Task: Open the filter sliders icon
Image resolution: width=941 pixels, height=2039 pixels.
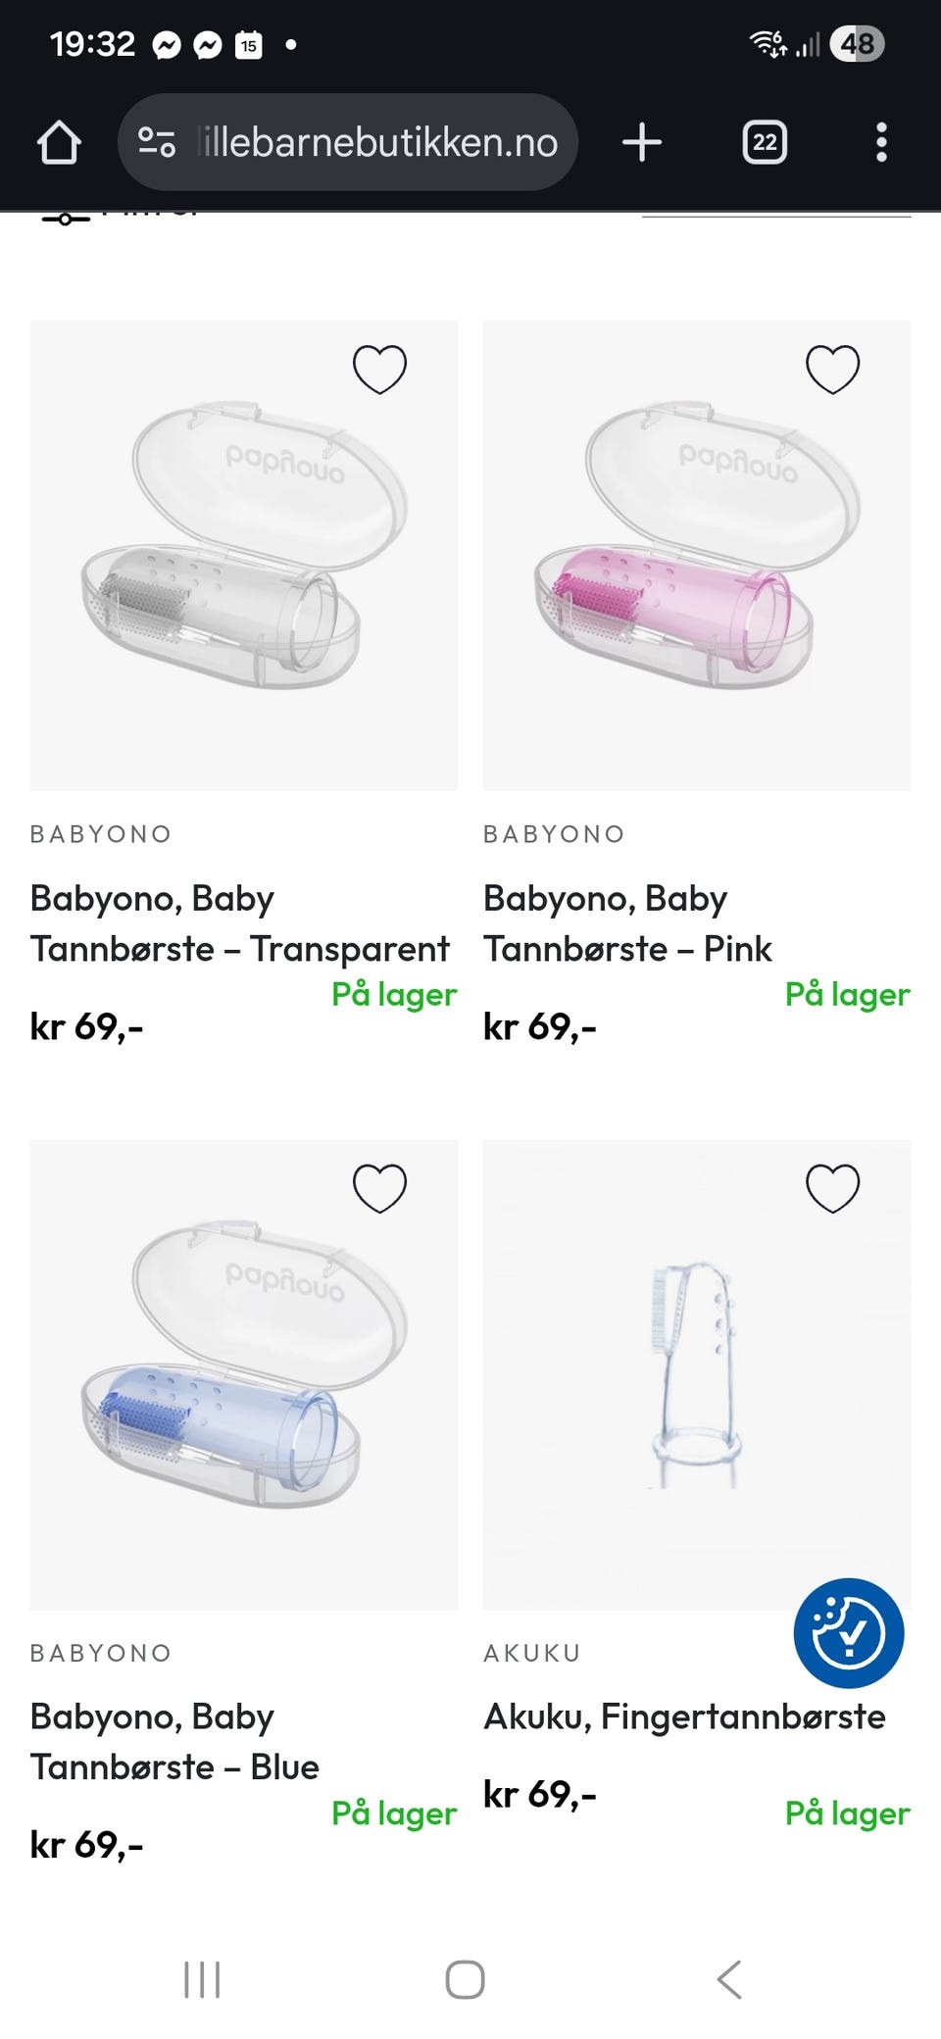Action: click(x=66, y=219)
